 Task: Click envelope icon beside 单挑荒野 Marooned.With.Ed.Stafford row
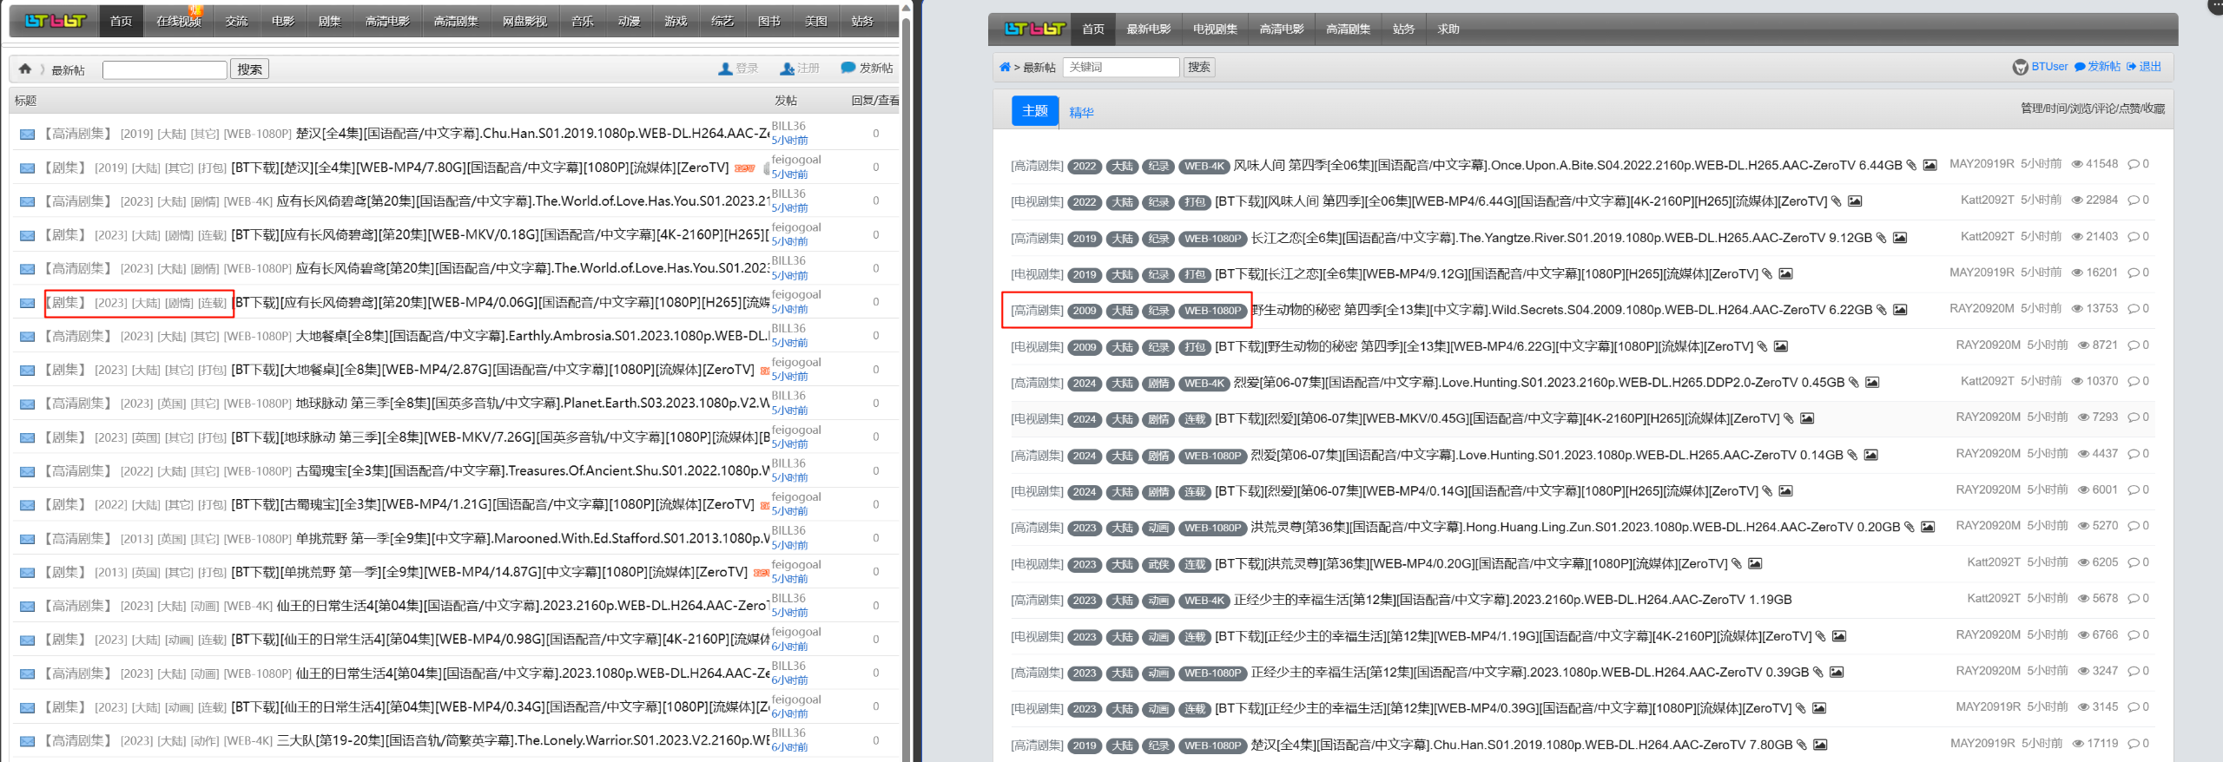pos(28,540)
